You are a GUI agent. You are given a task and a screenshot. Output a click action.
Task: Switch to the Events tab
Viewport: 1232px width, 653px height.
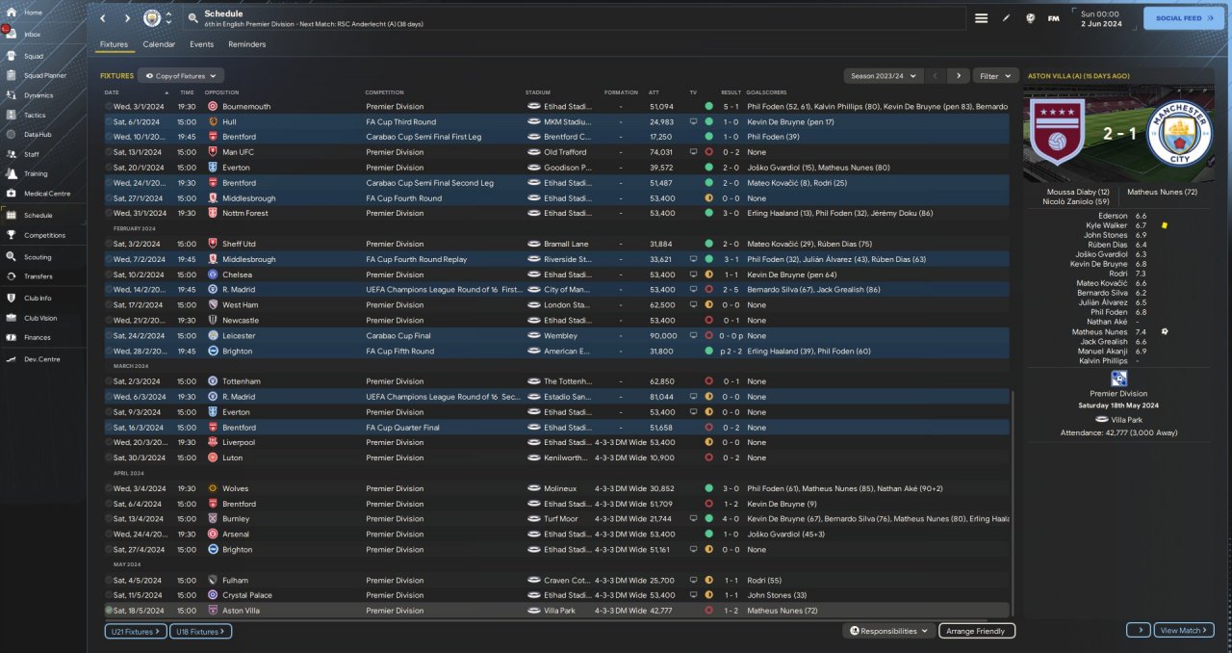coord(201,44)
